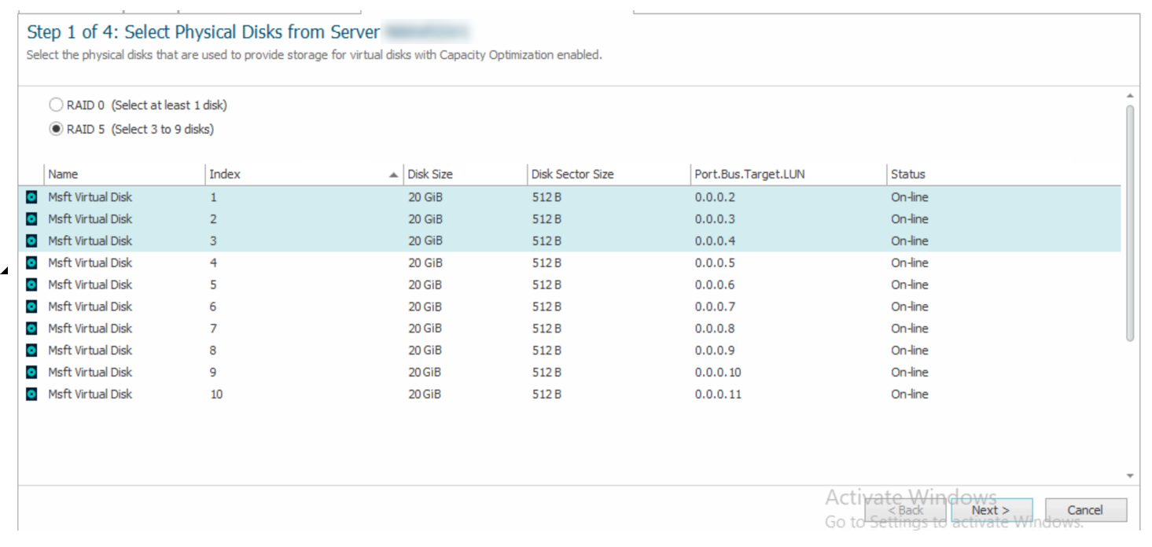
Task: Select the RAID 0 radio button
Action: (56, 105)
